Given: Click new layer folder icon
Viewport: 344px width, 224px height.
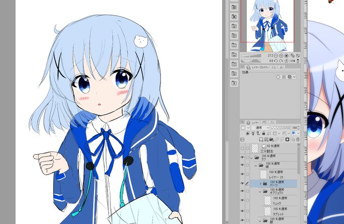Looking at the screenshot, I should point(271,140).
